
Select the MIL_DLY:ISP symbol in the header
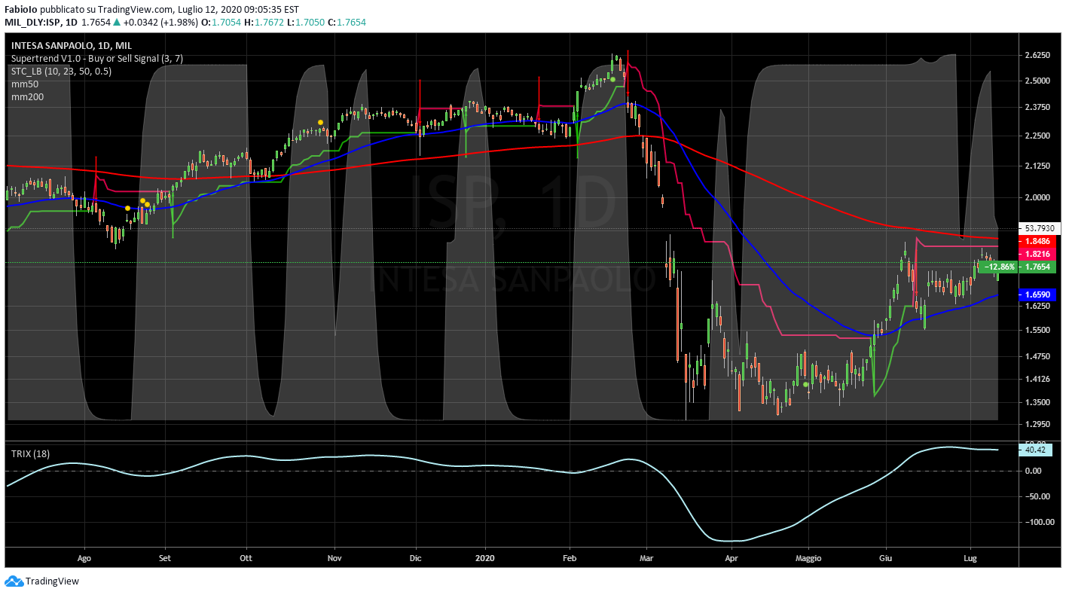pyautogui.click(x=32, y=23)
